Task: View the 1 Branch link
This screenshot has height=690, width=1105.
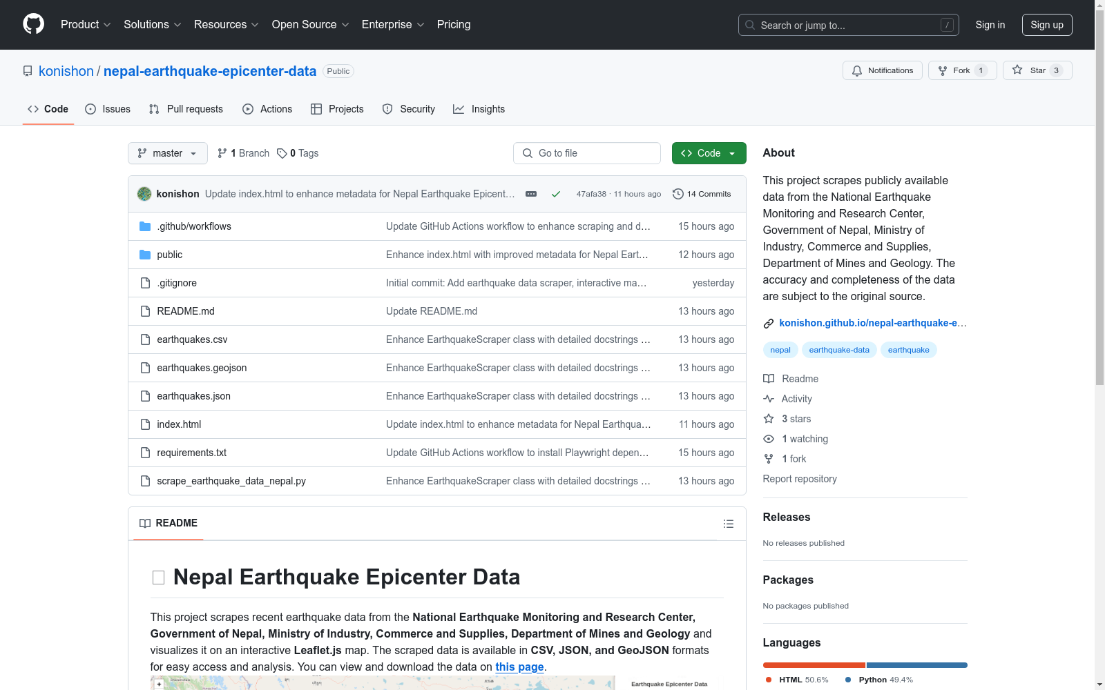Action: coord(243,153)
